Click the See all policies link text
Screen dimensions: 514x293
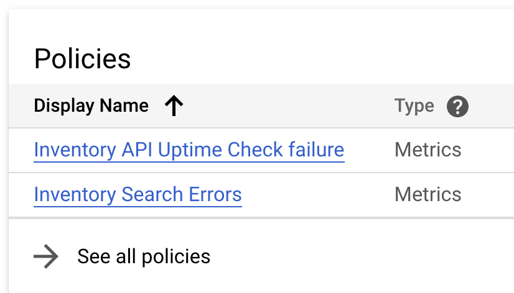point(144,256)
